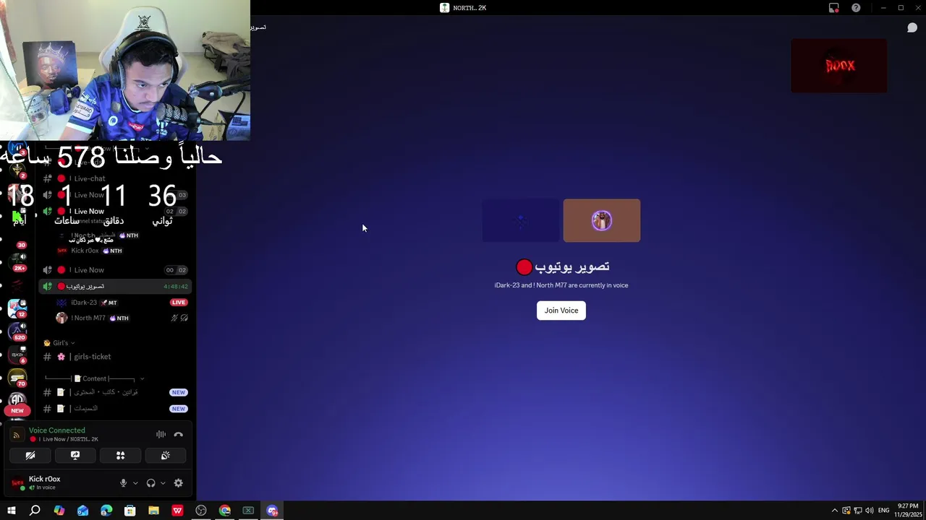Viewport: 926px width, 520px height.
Task: Open the Live-chat text channel
Action: (x=116, y=178)
